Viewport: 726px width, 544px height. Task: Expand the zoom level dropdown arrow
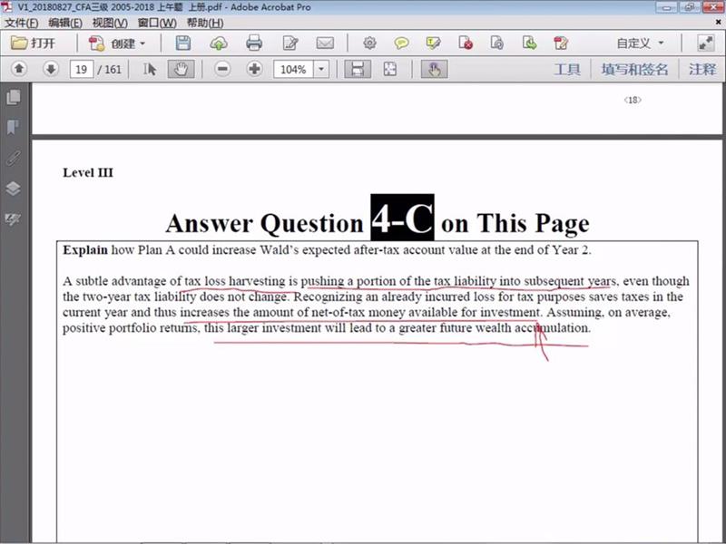point(321,70)
